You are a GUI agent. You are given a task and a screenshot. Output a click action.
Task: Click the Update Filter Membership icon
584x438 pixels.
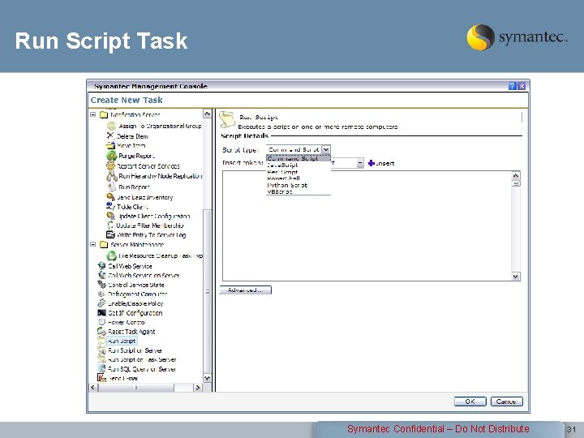(x=110, y=225)
